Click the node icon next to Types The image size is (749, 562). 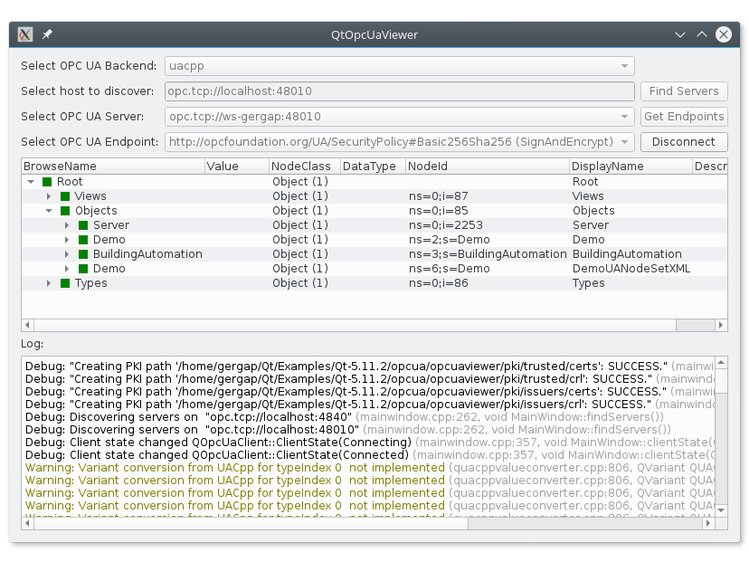click(65, 282)
